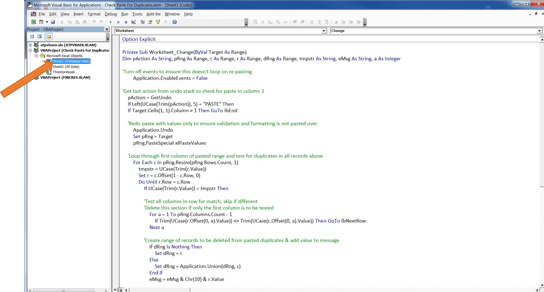This screenshot has height=292, width=544.
Task: Click View Code icon in Project pane
Action: (32, 37)
